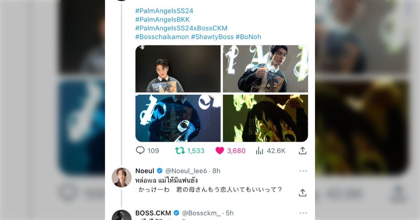Click the green retweet icon
The height and width of the screenshot is (220, 420).
180,151
